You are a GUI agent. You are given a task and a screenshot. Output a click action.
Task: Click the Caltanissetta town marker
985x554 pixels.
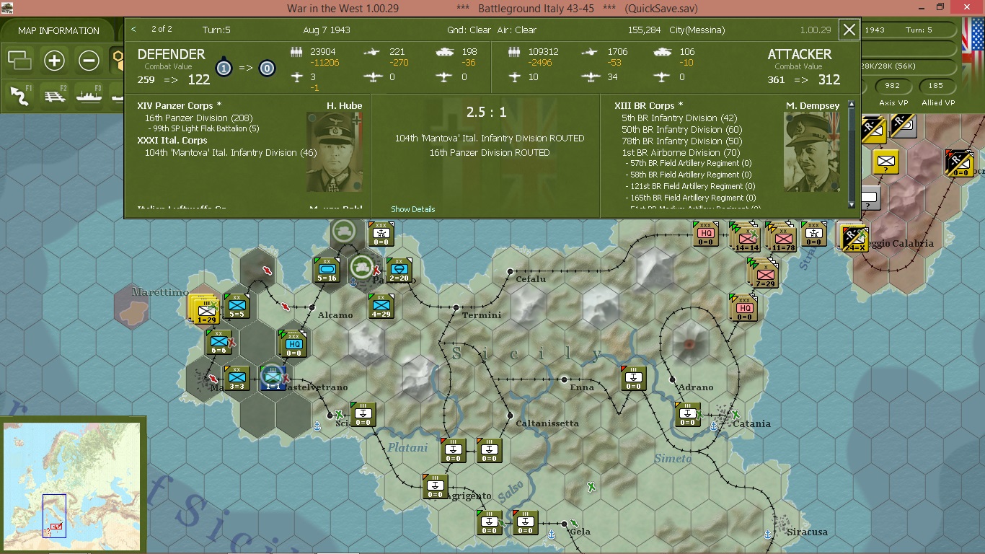[x=510, y=416]
